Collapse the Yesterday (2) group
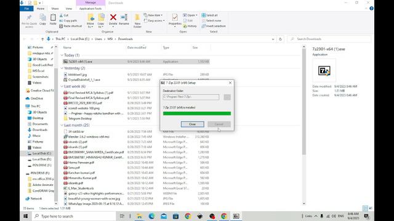Screen dimensions: 394x221 click(62, 68)
